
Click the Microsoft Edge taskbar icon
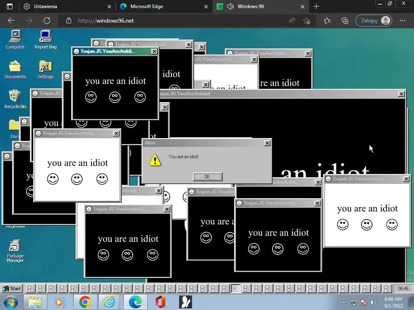click(135, 302)
